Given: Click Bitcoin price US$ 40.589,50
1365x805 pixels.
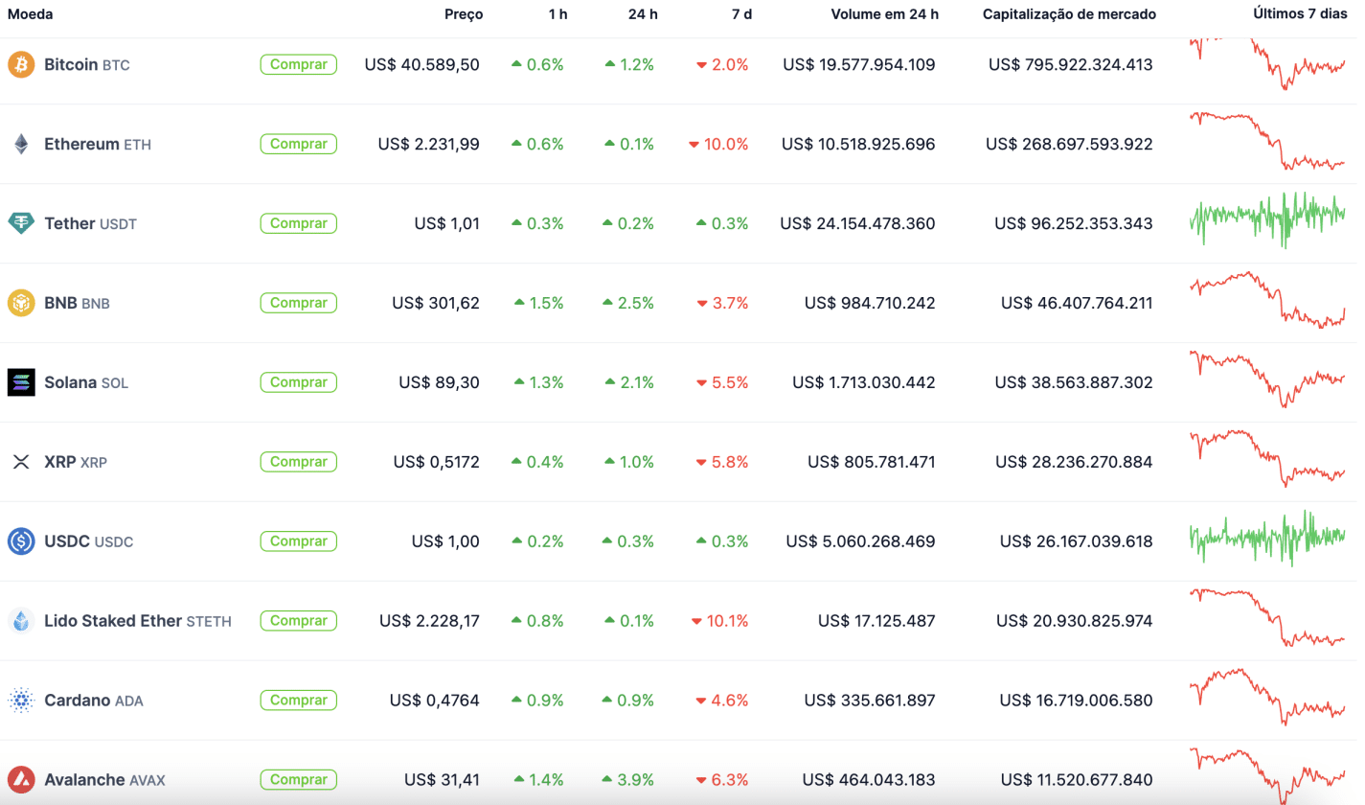Looking at the screenshot, I should tap(422, 64).
